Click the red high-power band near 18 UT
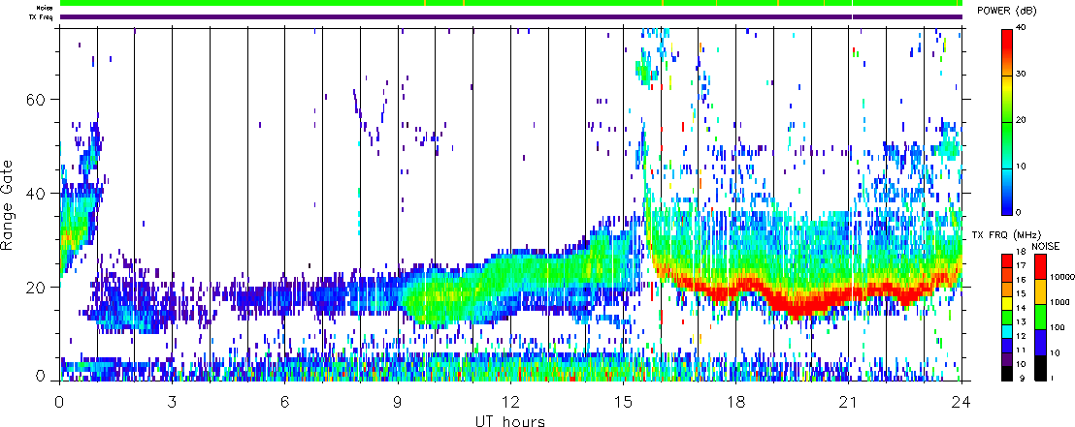Viewport: 1075px width, 427px height. pos(735,289)
